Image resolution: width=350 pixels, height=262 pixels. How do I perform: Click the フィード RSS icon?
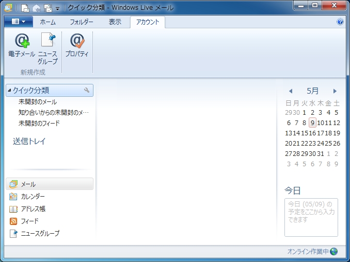click(x=13, y=221)
